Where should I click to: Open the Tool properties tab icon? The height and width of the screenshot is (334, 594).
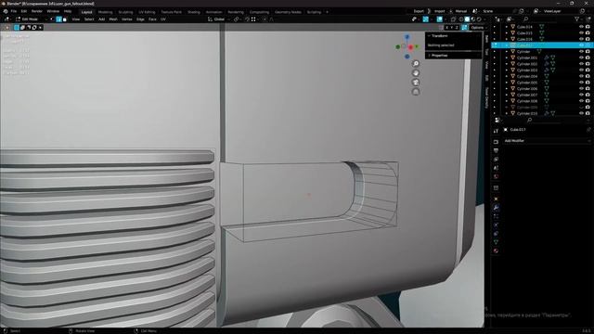(x=496, y=131)
